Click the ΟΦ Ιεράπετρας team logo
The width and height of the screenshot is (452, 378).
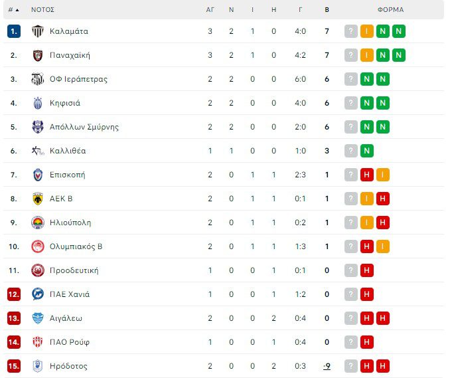pyautogui.click(x=38, y=79)
